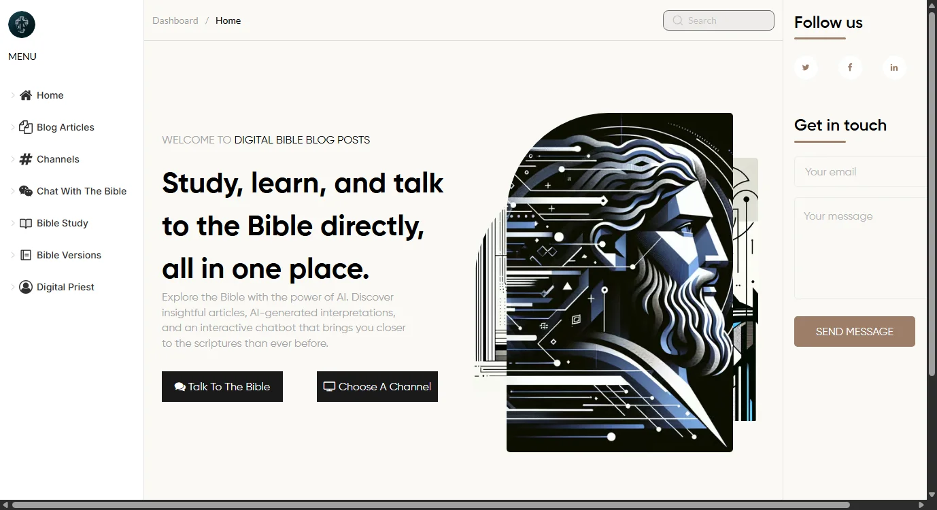This screenshot has width=937, height=510.
Task: Click the Talk To The Bible button
Action: (x=222, y=386)
